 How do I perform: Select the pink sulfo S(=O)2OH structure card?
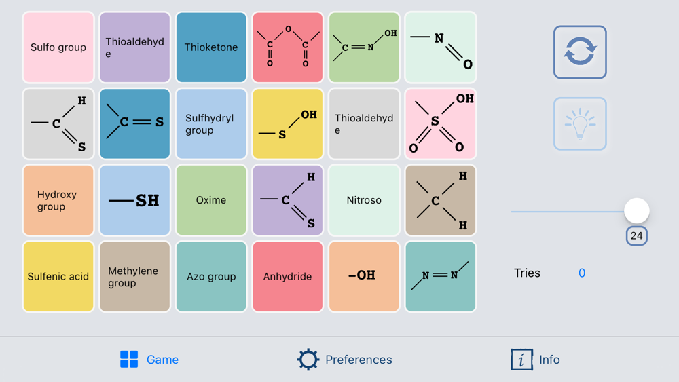[441, 123]
